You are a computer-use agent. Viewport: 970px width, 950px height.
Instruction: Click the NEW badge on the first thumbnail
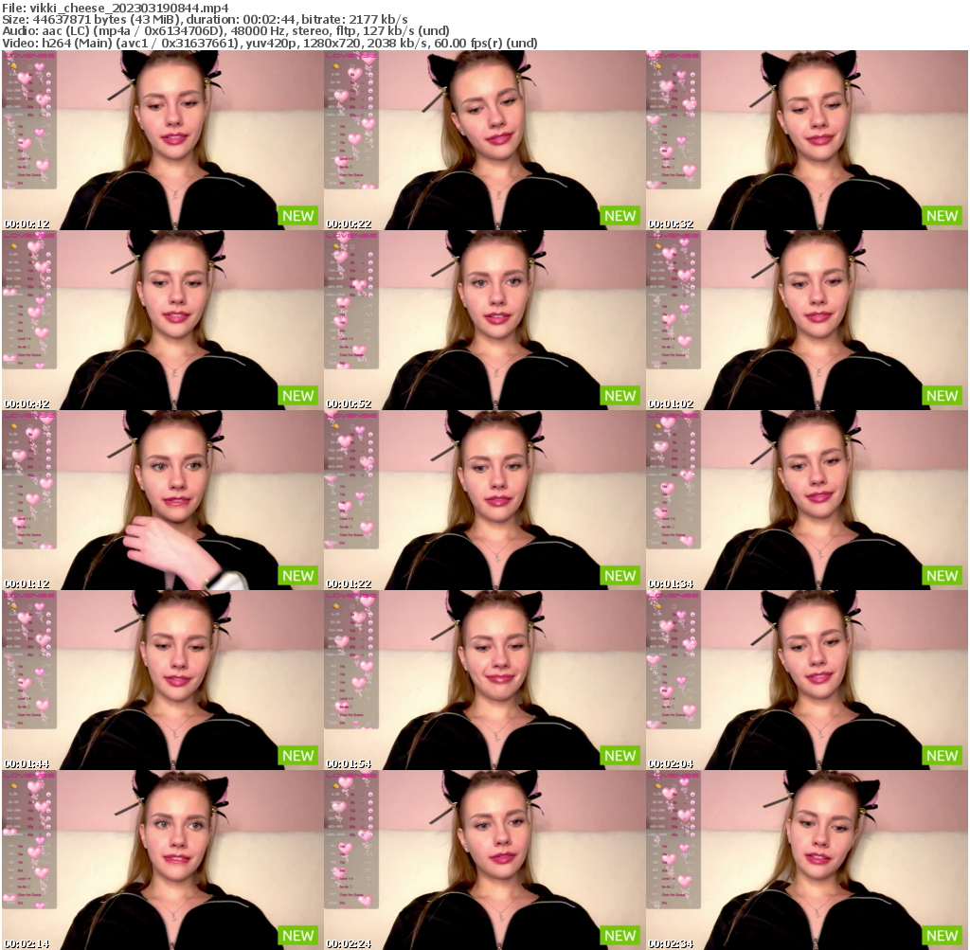(296, 216)
